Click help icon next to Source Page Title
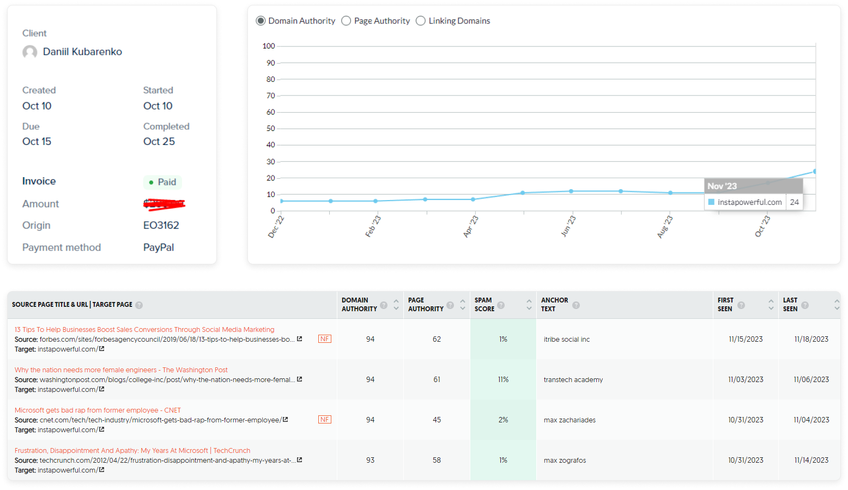The image size is (848, 490). click(139, 305)
